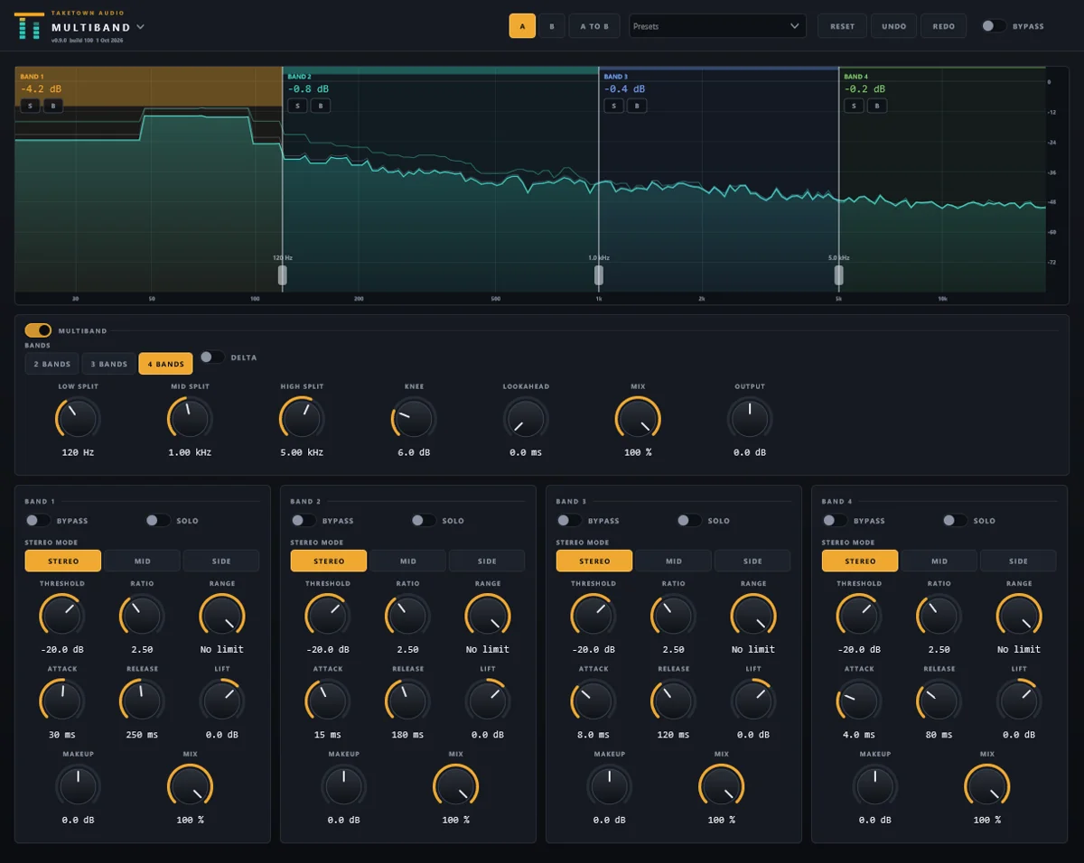Click the Knee value 6.0 dB

pos(414,452)
